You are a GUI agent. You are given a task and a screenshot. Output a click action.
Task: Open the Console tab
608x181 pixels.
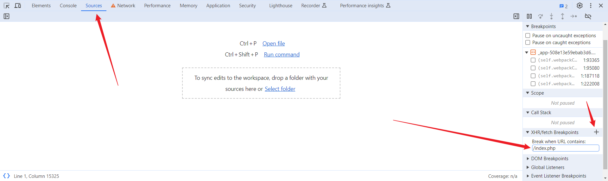tap(68, 6)
